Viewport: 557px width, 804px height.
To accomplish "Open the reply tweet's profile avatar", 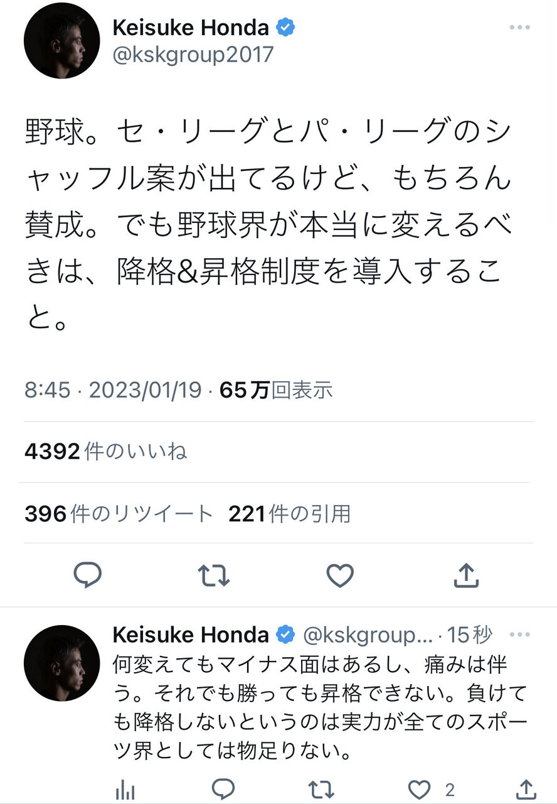I will pyautogui.click(x=61, y=663).
